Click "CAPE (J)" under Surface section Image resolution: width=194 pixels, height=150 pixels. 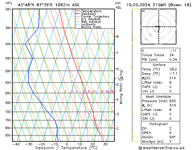(150, 87)
